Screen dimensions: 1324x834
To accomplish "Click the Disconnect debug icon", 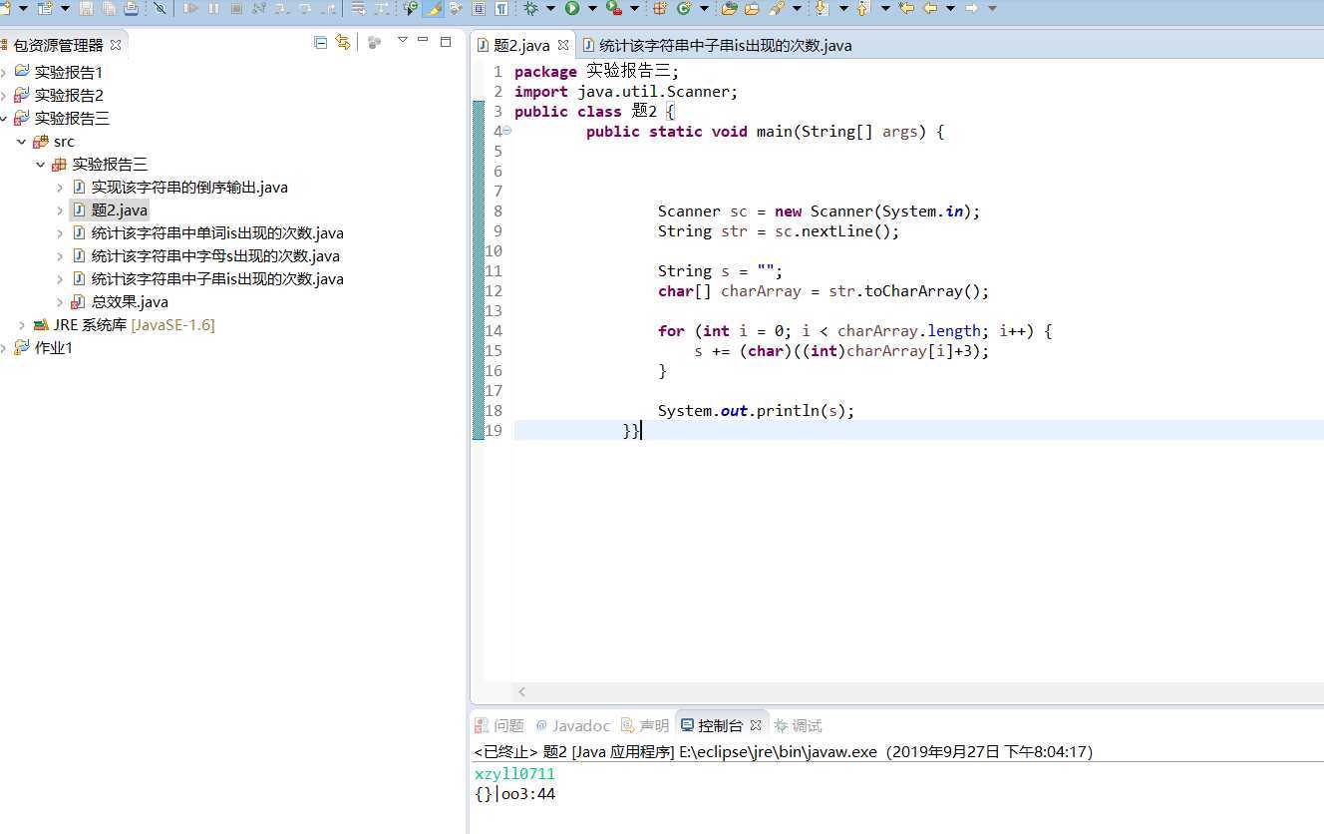I will (259, 8).
